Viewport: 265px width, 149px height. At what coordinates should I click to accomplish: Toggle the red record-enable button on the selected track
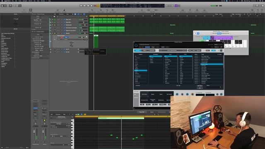62,37
